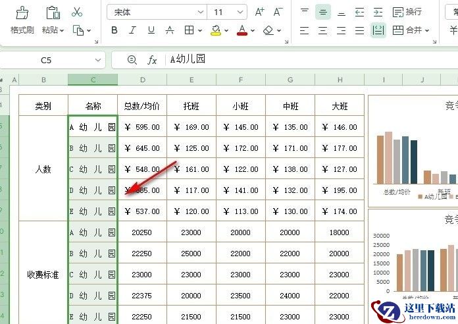Click Decrease Indent icon
Image resolution: width=458 pixels, height=324 pixels.
pyautogui.click(x=359, y=12)
